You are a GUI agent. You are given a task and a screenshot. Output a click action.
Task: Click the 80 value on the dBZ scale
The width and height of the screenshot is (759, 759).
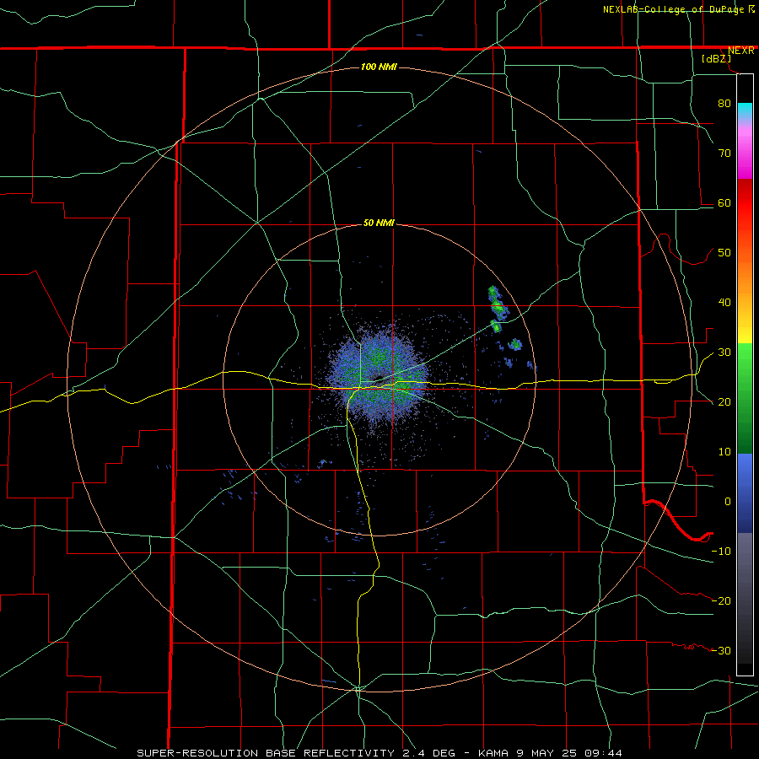click(x=724, y=103)
